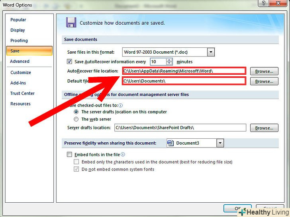Increase AutoRecover minutes with up arrow
The width and height of the screenshot is (290, 217).
coord(169,60)
